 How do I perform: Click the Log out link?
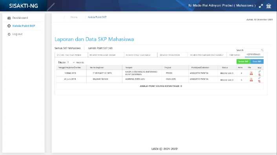coord(17,34)
